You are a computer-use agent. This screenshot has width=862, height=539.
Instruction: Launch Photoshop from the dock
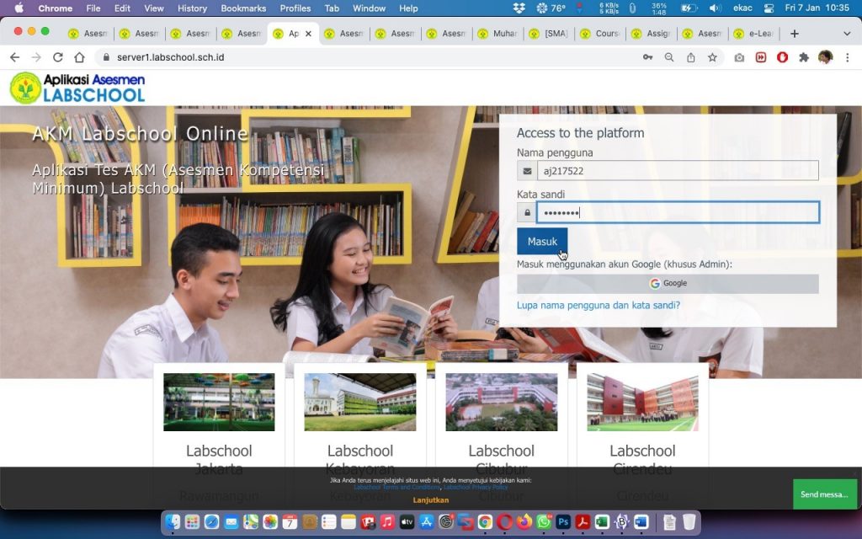click(x=563, y=522)
